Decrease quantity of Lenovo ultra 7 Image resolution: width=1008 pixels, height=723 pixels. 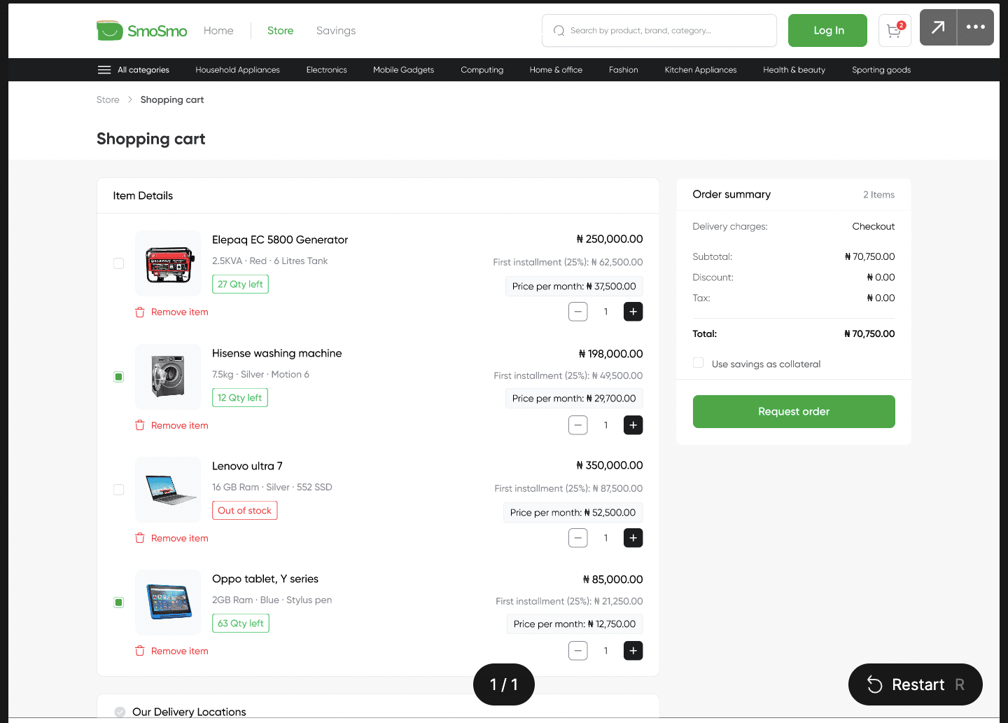578,538
